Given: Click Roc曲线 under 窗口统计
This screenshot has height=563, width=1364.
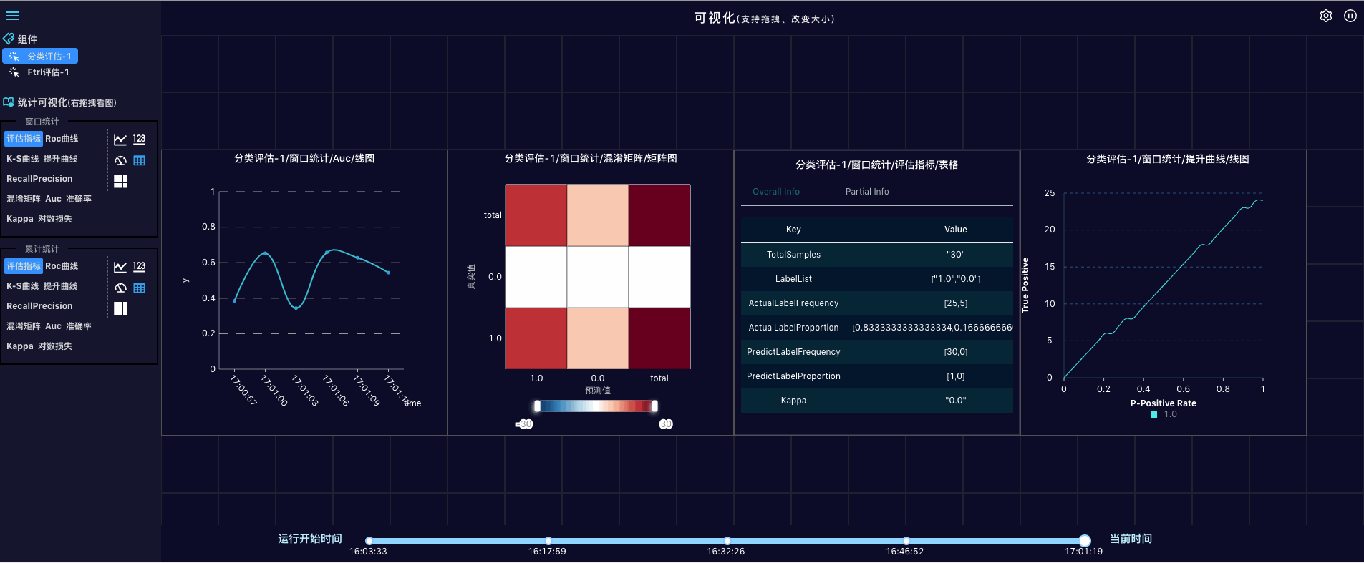Looking at the screenshot, I should [62, 139].
